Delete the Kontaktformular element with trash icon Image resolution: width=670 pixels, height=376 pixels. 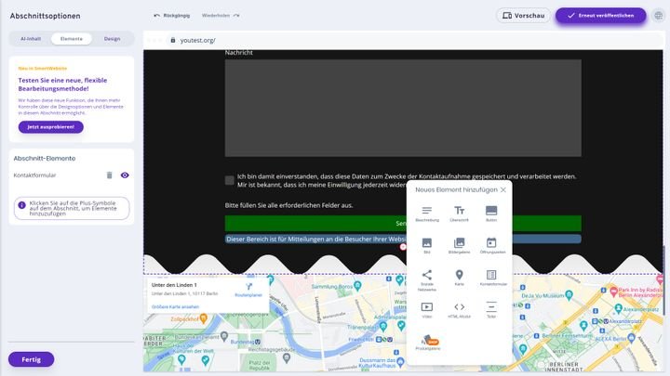click(109, 175)
